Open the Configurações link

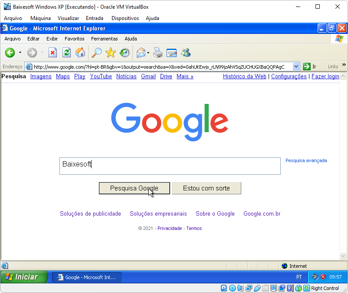coord(289,76)
